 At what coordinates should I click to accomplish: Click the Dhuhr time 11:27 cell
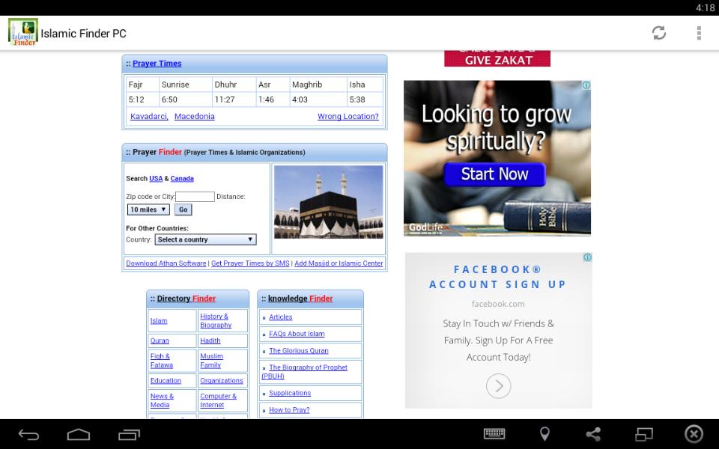pyautogui.click(x=234, y=100)
